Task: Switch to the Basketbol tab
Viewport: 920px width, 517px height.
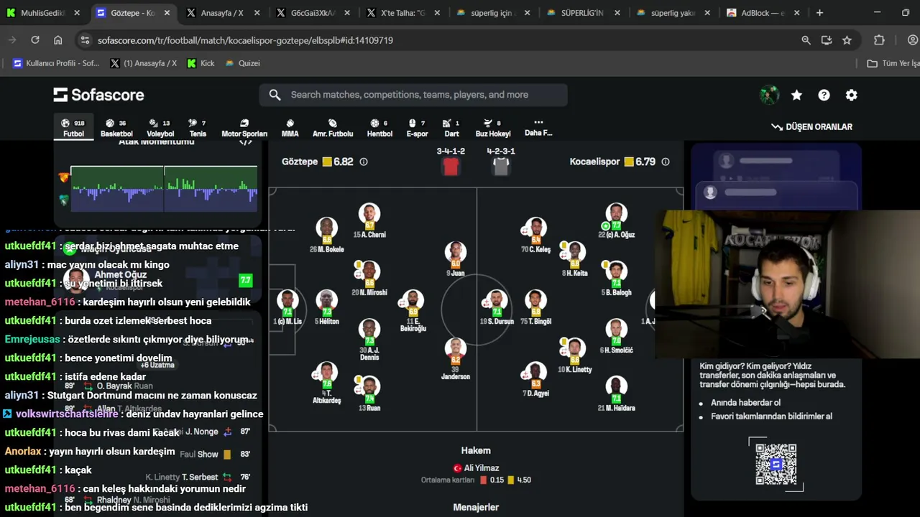Action: click(116, 128)
